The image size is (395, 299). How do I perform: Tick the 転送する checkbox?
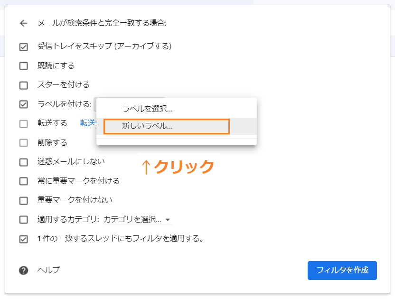click(23, 124)
